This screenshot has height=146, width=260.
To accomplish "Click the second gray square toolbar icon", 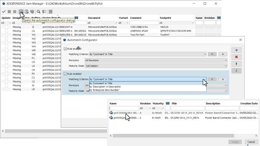I will coord(15,12).
